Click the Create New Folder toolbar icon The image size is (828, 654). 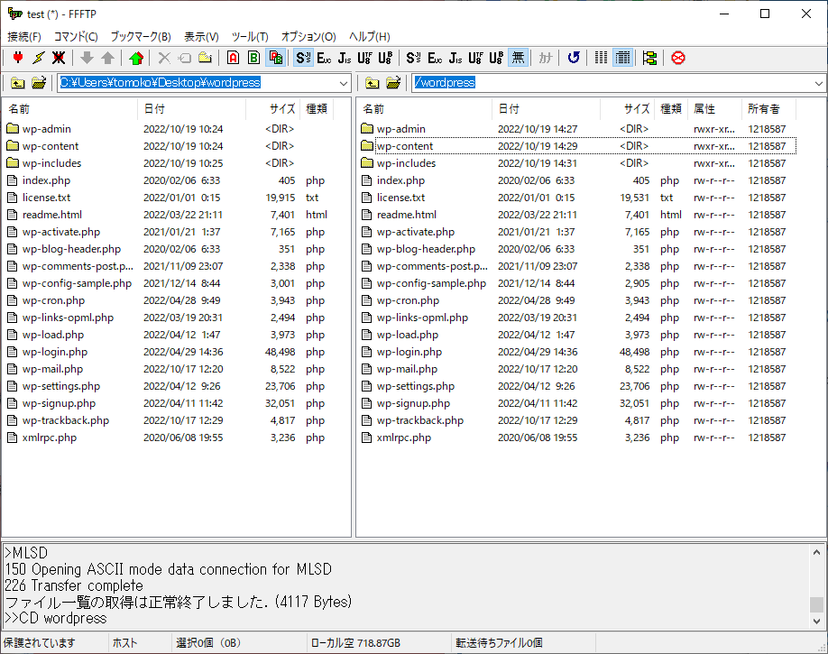click(205, 58)
